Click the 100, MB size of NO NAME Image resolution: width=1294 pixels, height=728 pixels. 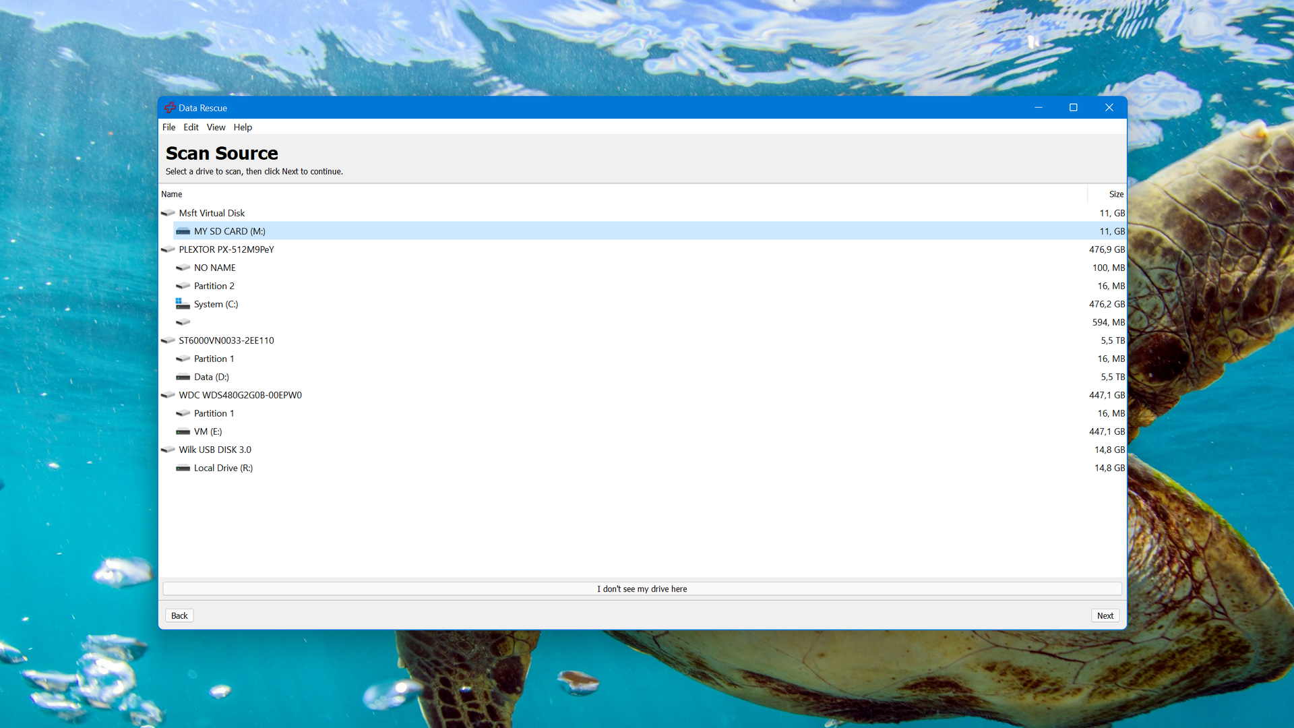coord(1109,268)
